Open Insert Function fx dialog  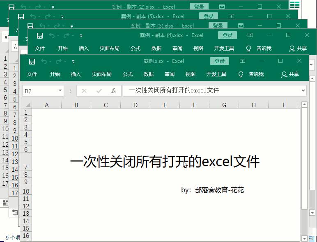tap(114, 91)
